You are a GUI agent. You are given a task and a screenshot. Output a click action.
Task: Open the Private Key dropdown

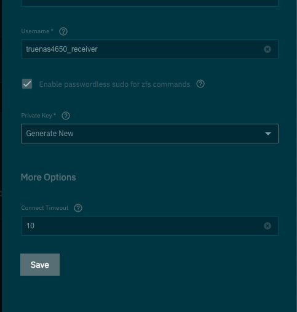149,134
